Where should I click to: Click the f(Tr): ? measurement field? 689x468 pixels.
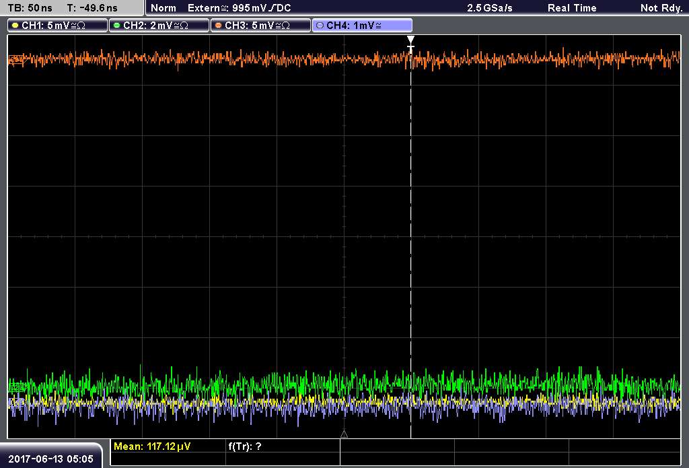tap(245, 446)
